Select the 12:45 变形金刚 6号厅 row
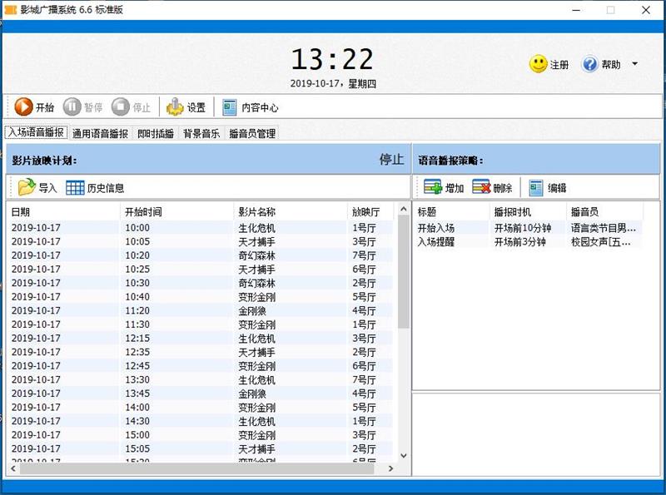Screen dimensions: 666x495 201,366
